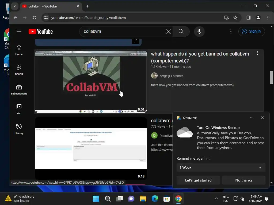Open OneDrive notification options ellipsis
The height and width of the screenshot is (205, 274).
tap(252, 118)
